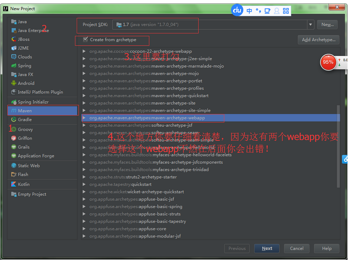Select maven-archetype-webapp archetype
351x265 pixels.
coord(210,118)
